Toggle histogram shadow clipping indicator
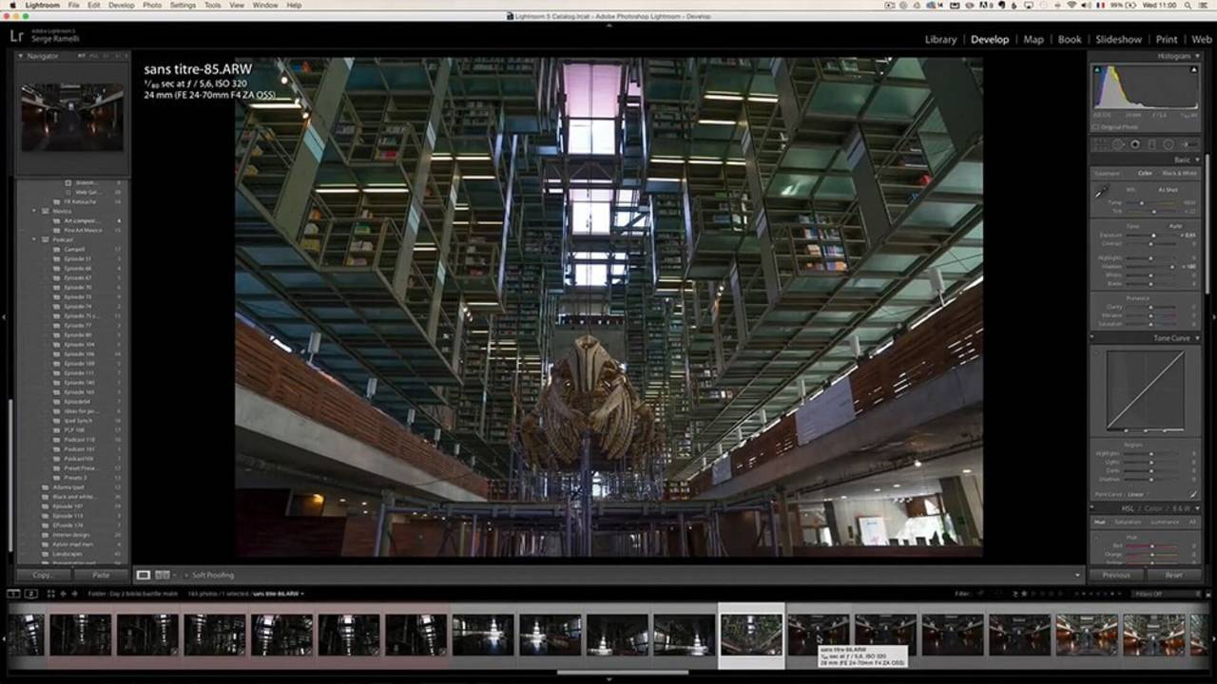This screenshot has height=684, width=1217. coord(1096,69)
